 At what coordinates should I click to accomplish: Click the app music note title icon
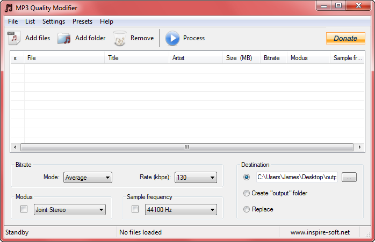pyautogui.click(x=9, y=8)
